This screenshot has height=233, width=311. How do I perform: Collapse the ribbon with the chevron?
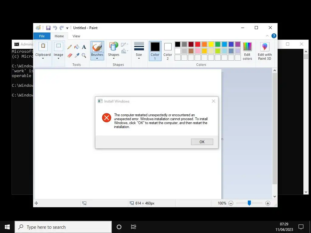coord(267,36)
